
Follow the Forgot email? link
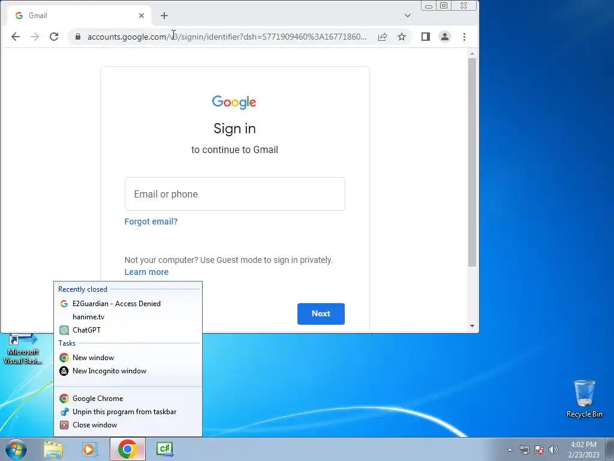(151, 221)
